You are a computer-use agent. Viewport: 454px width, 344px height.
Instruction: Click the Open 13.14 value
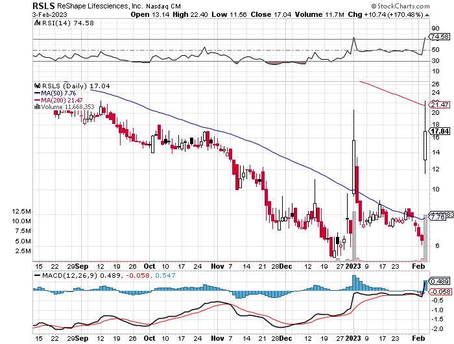(150, 14)
